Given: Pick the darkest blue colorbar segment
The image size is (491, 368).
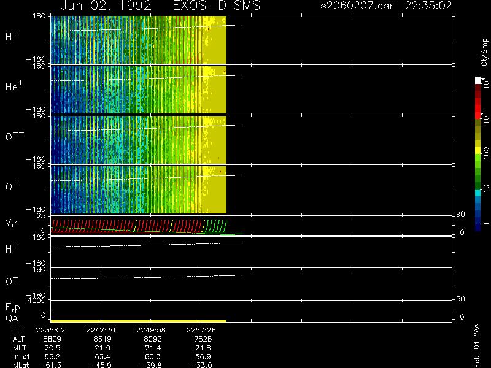Looking at the screenshot, I should (x=478, y=228).
